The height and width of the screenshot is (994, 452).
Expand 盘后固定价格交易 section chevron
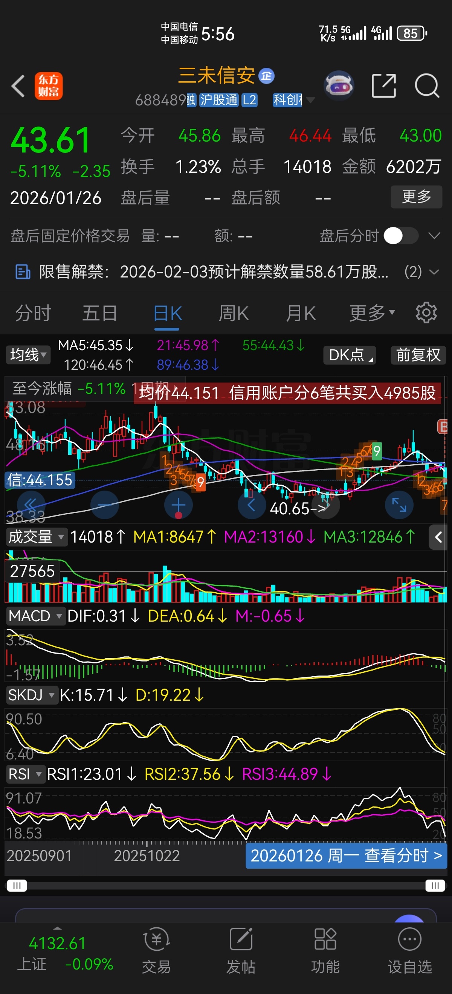coord(434,236)
